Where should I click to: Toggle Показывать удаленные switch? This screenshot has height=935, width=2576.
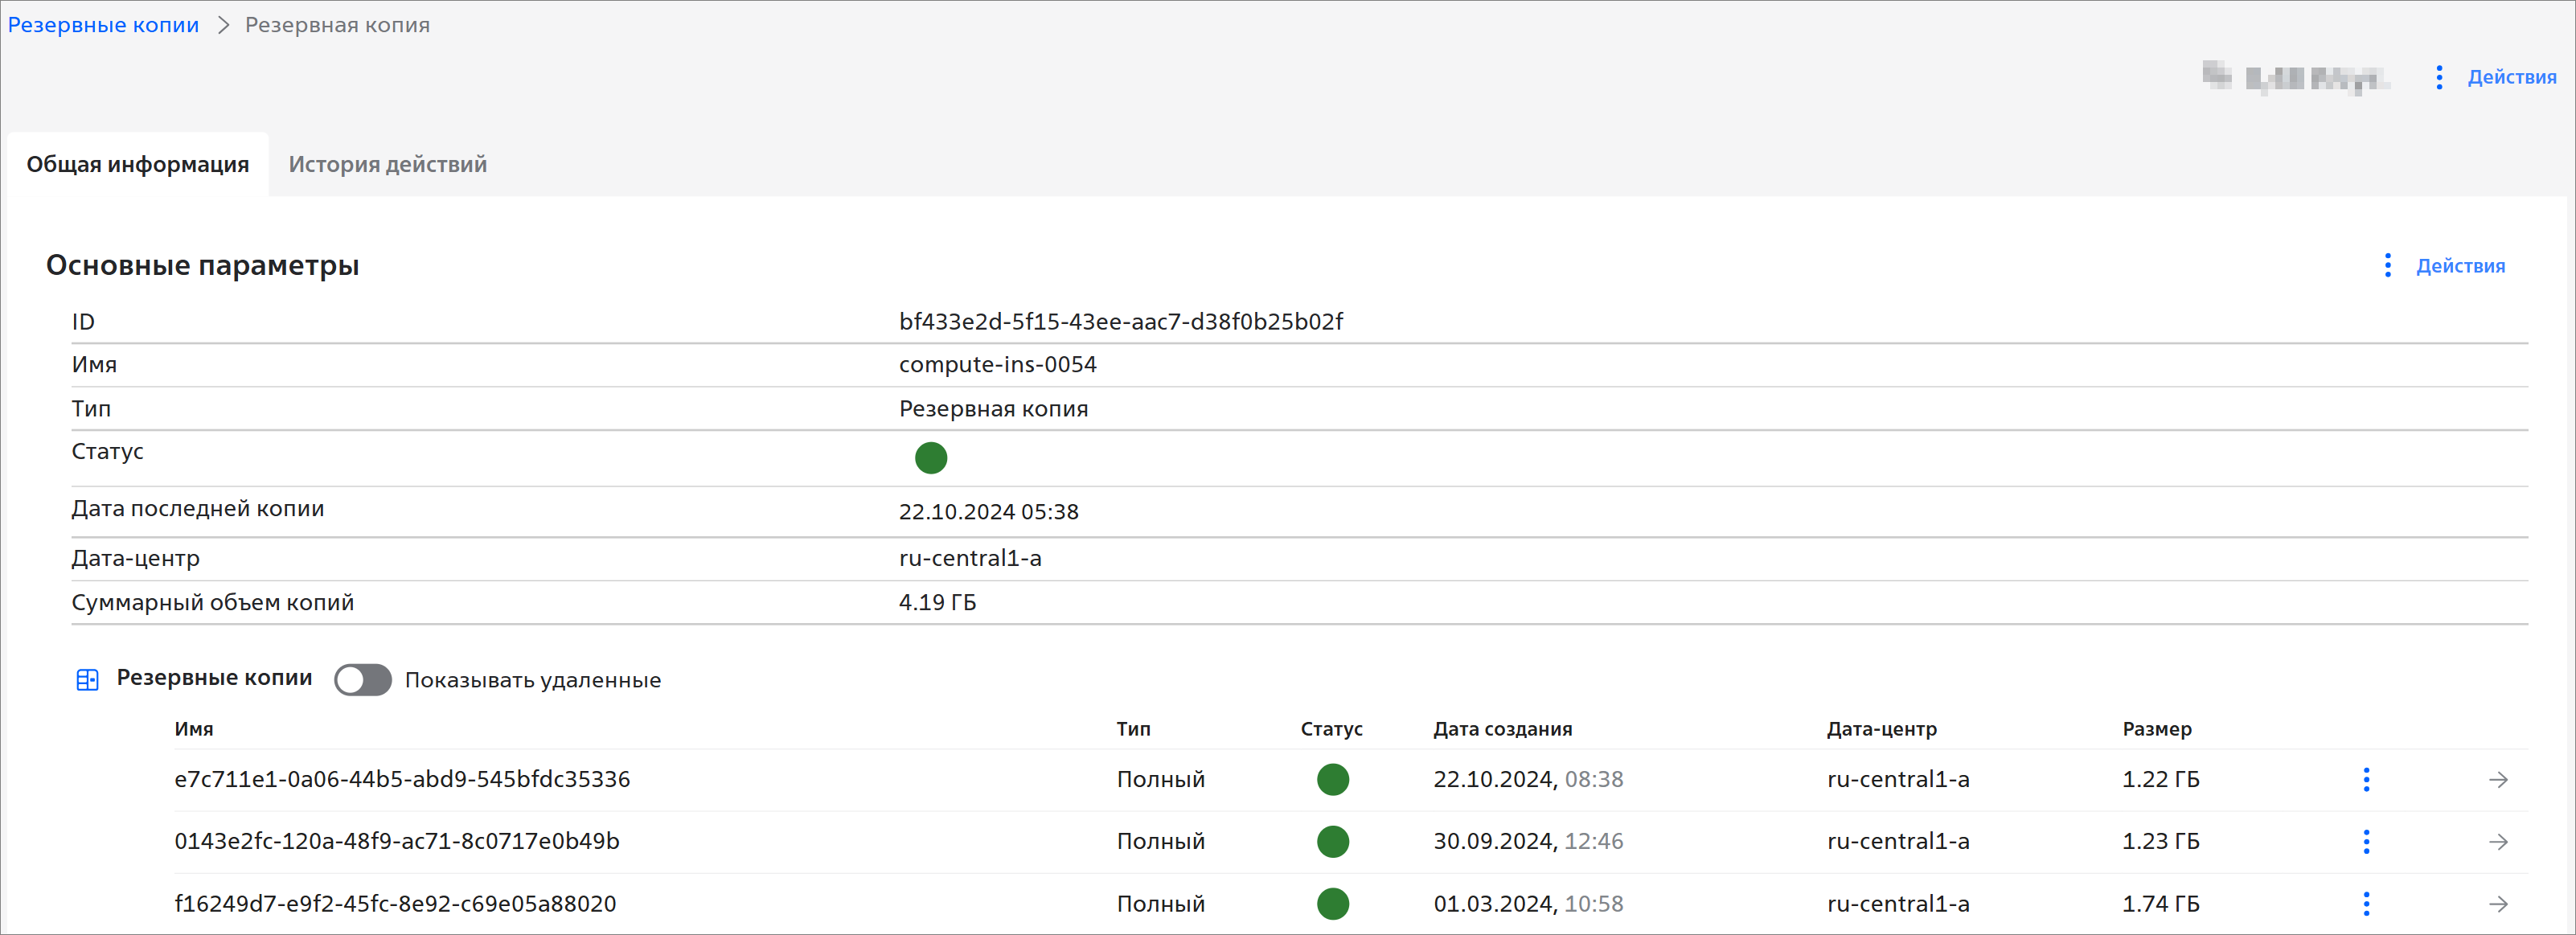(x=362, y=680)
